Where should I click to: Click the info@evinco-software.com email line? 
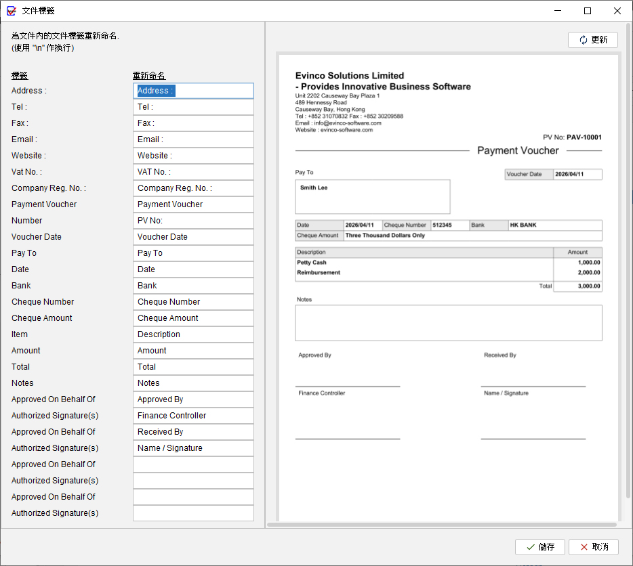(338, 123)
